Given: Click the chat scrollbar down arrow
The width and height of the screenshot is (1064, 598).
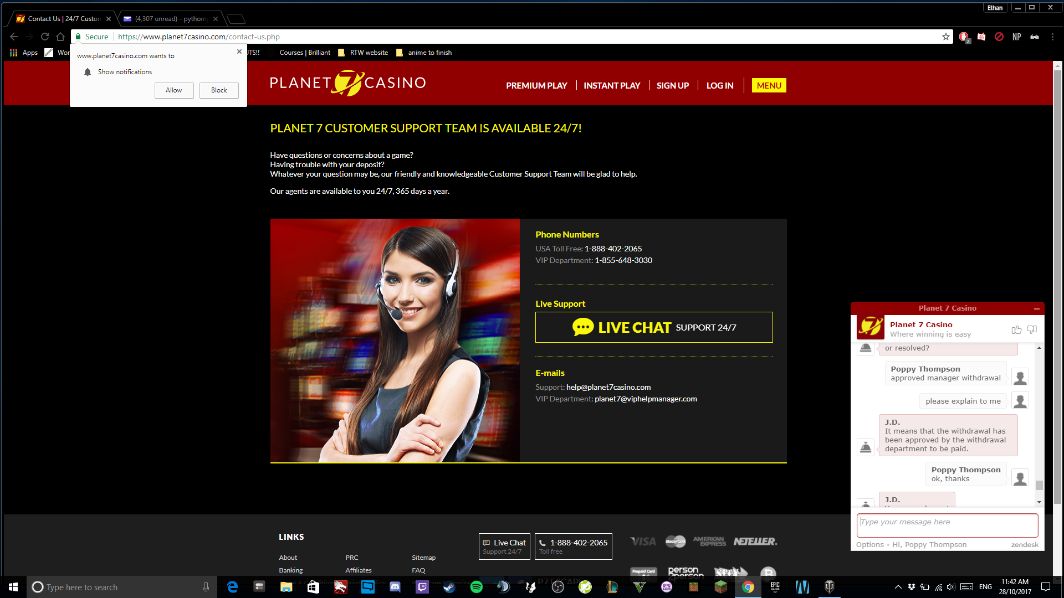Looking at the screenshot, I should [1039, 502].
